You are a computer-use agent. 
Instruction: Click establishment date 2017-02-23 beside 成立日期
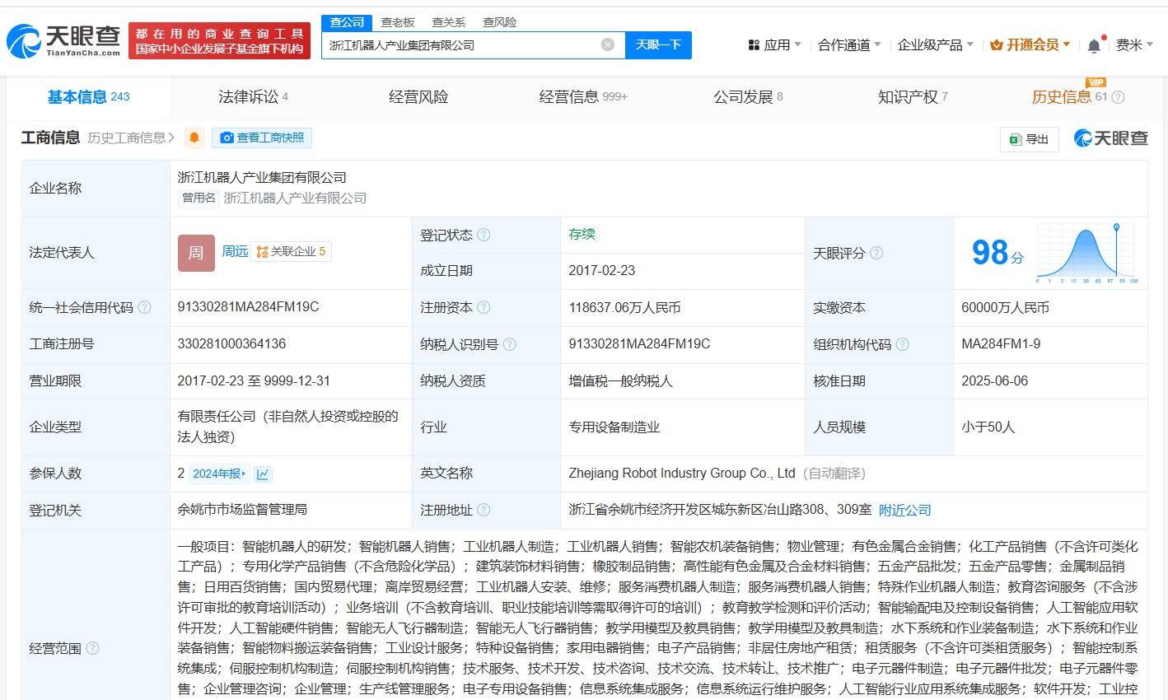[x=601, y=270]
